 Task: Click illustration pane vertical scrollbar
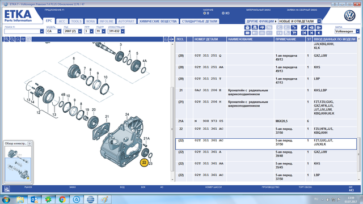(x=172, y=129)
